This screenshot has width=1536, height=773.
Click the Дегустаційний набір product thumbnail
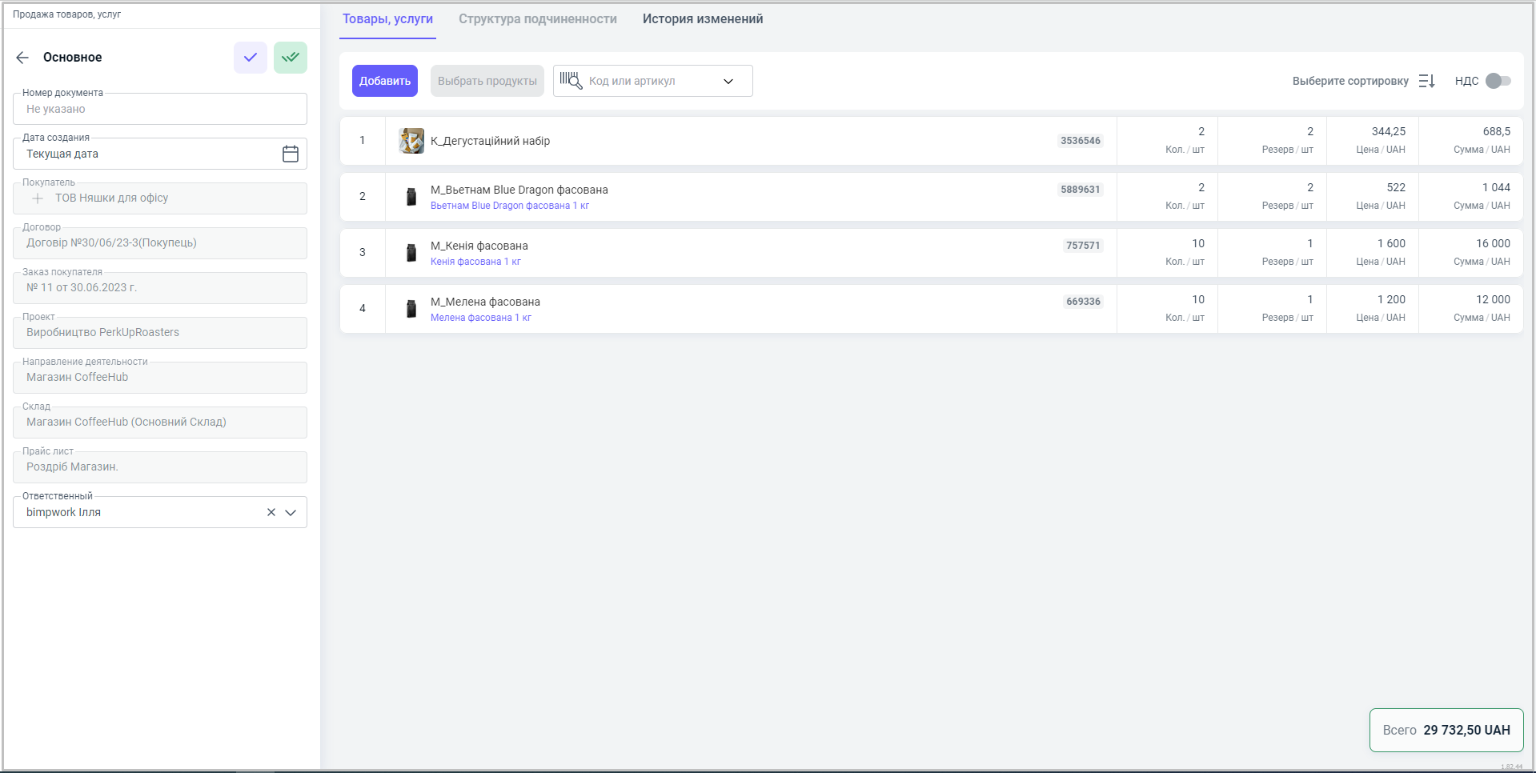click(x=411, y=141)
